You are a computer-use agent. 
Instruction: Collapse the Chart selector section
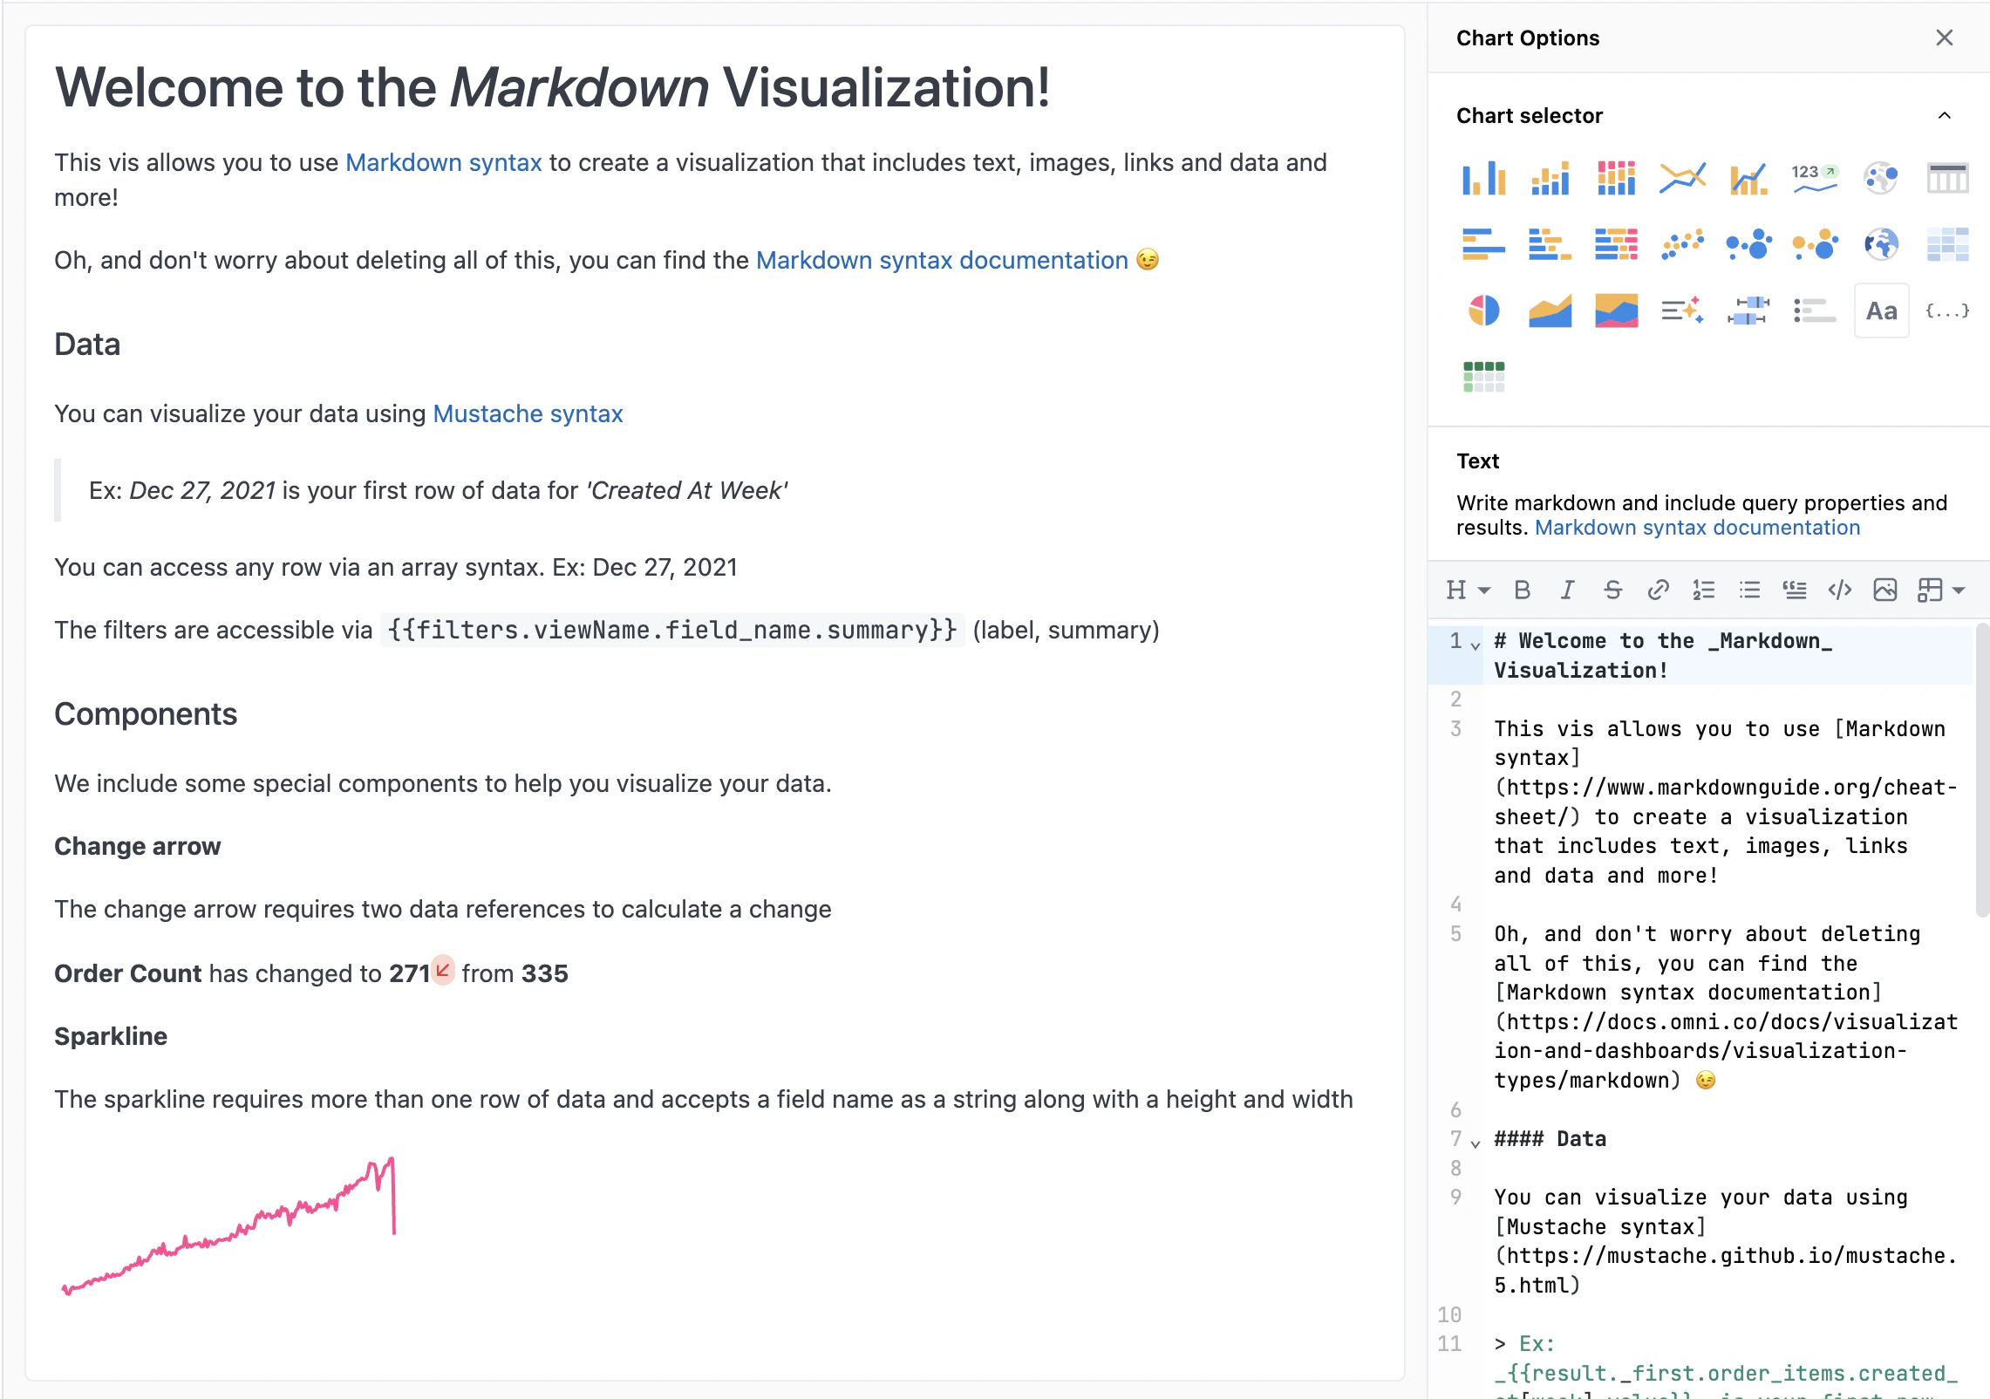1946,115
